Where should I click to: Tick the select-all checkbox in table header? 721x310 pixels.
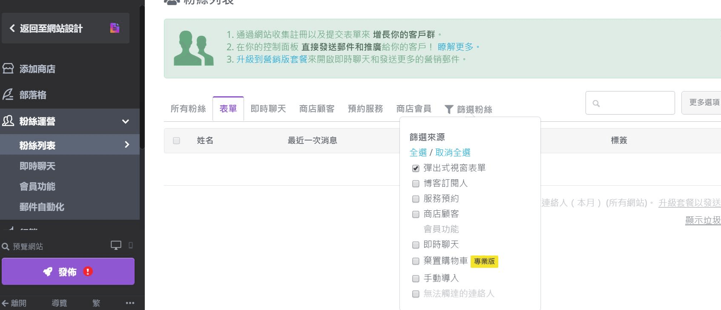coord(176,141)
